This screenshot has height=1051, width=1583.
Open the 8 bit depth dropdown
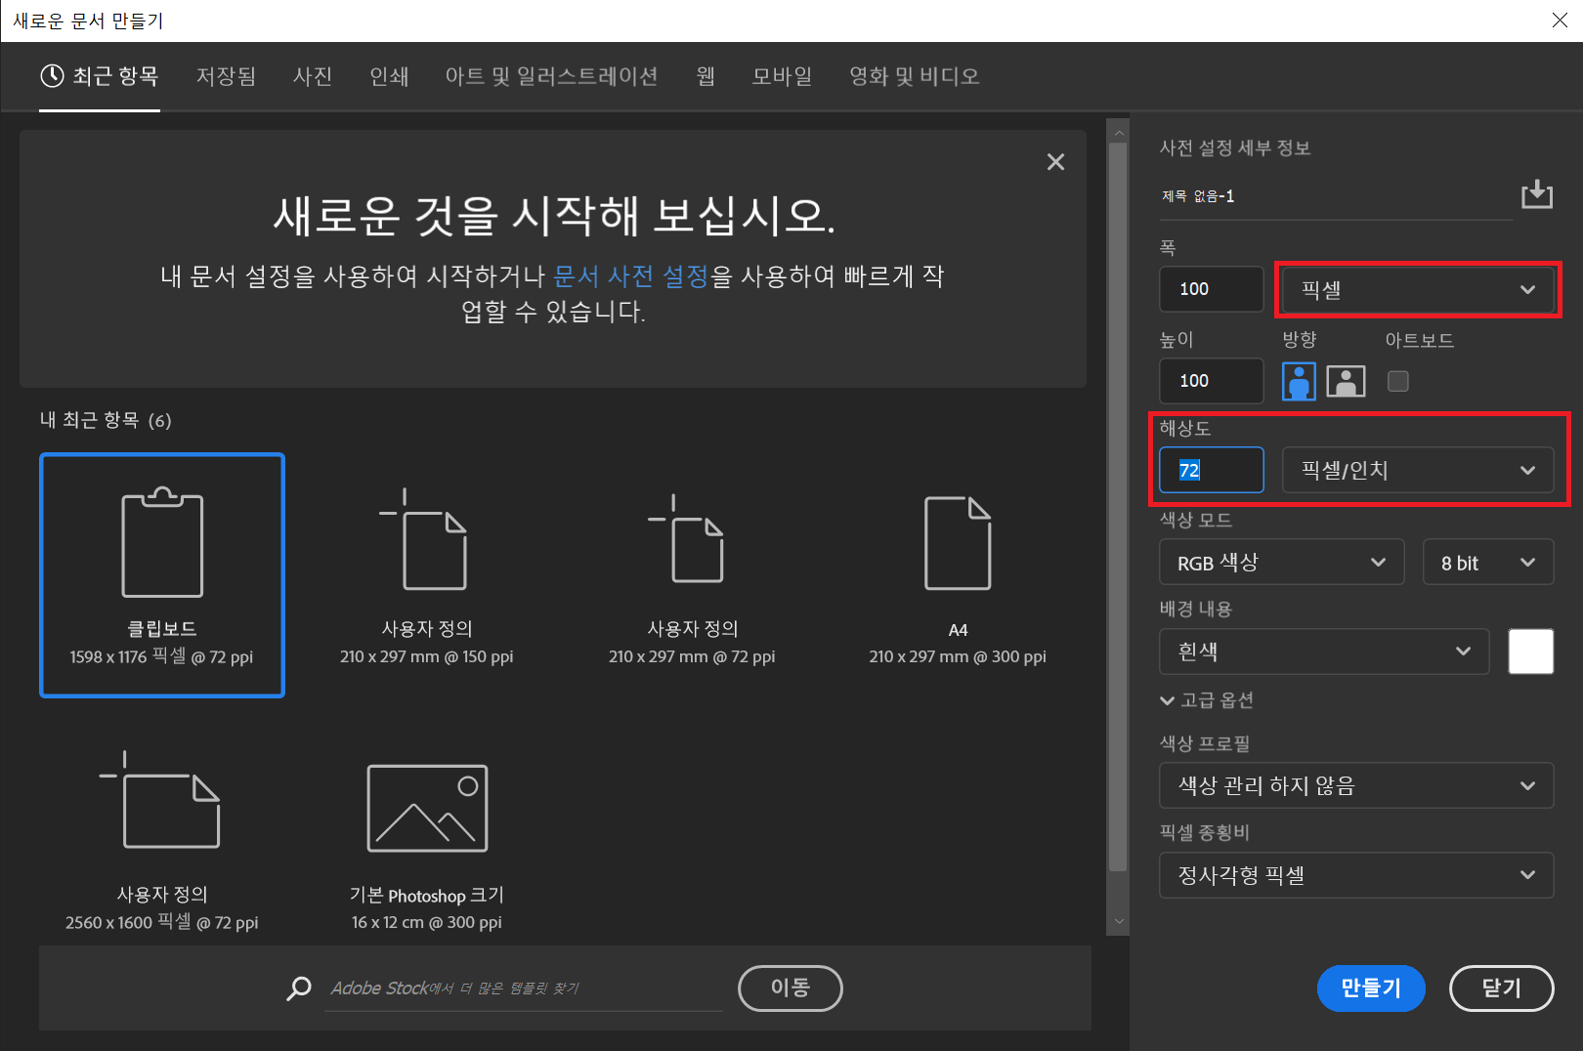(1488, 563)
